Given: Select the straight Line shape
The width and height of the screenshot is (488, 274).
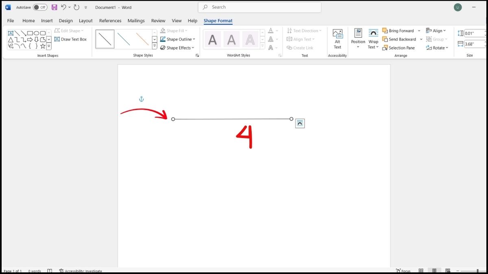Looking at the screenshot, I should click(17, 33).
